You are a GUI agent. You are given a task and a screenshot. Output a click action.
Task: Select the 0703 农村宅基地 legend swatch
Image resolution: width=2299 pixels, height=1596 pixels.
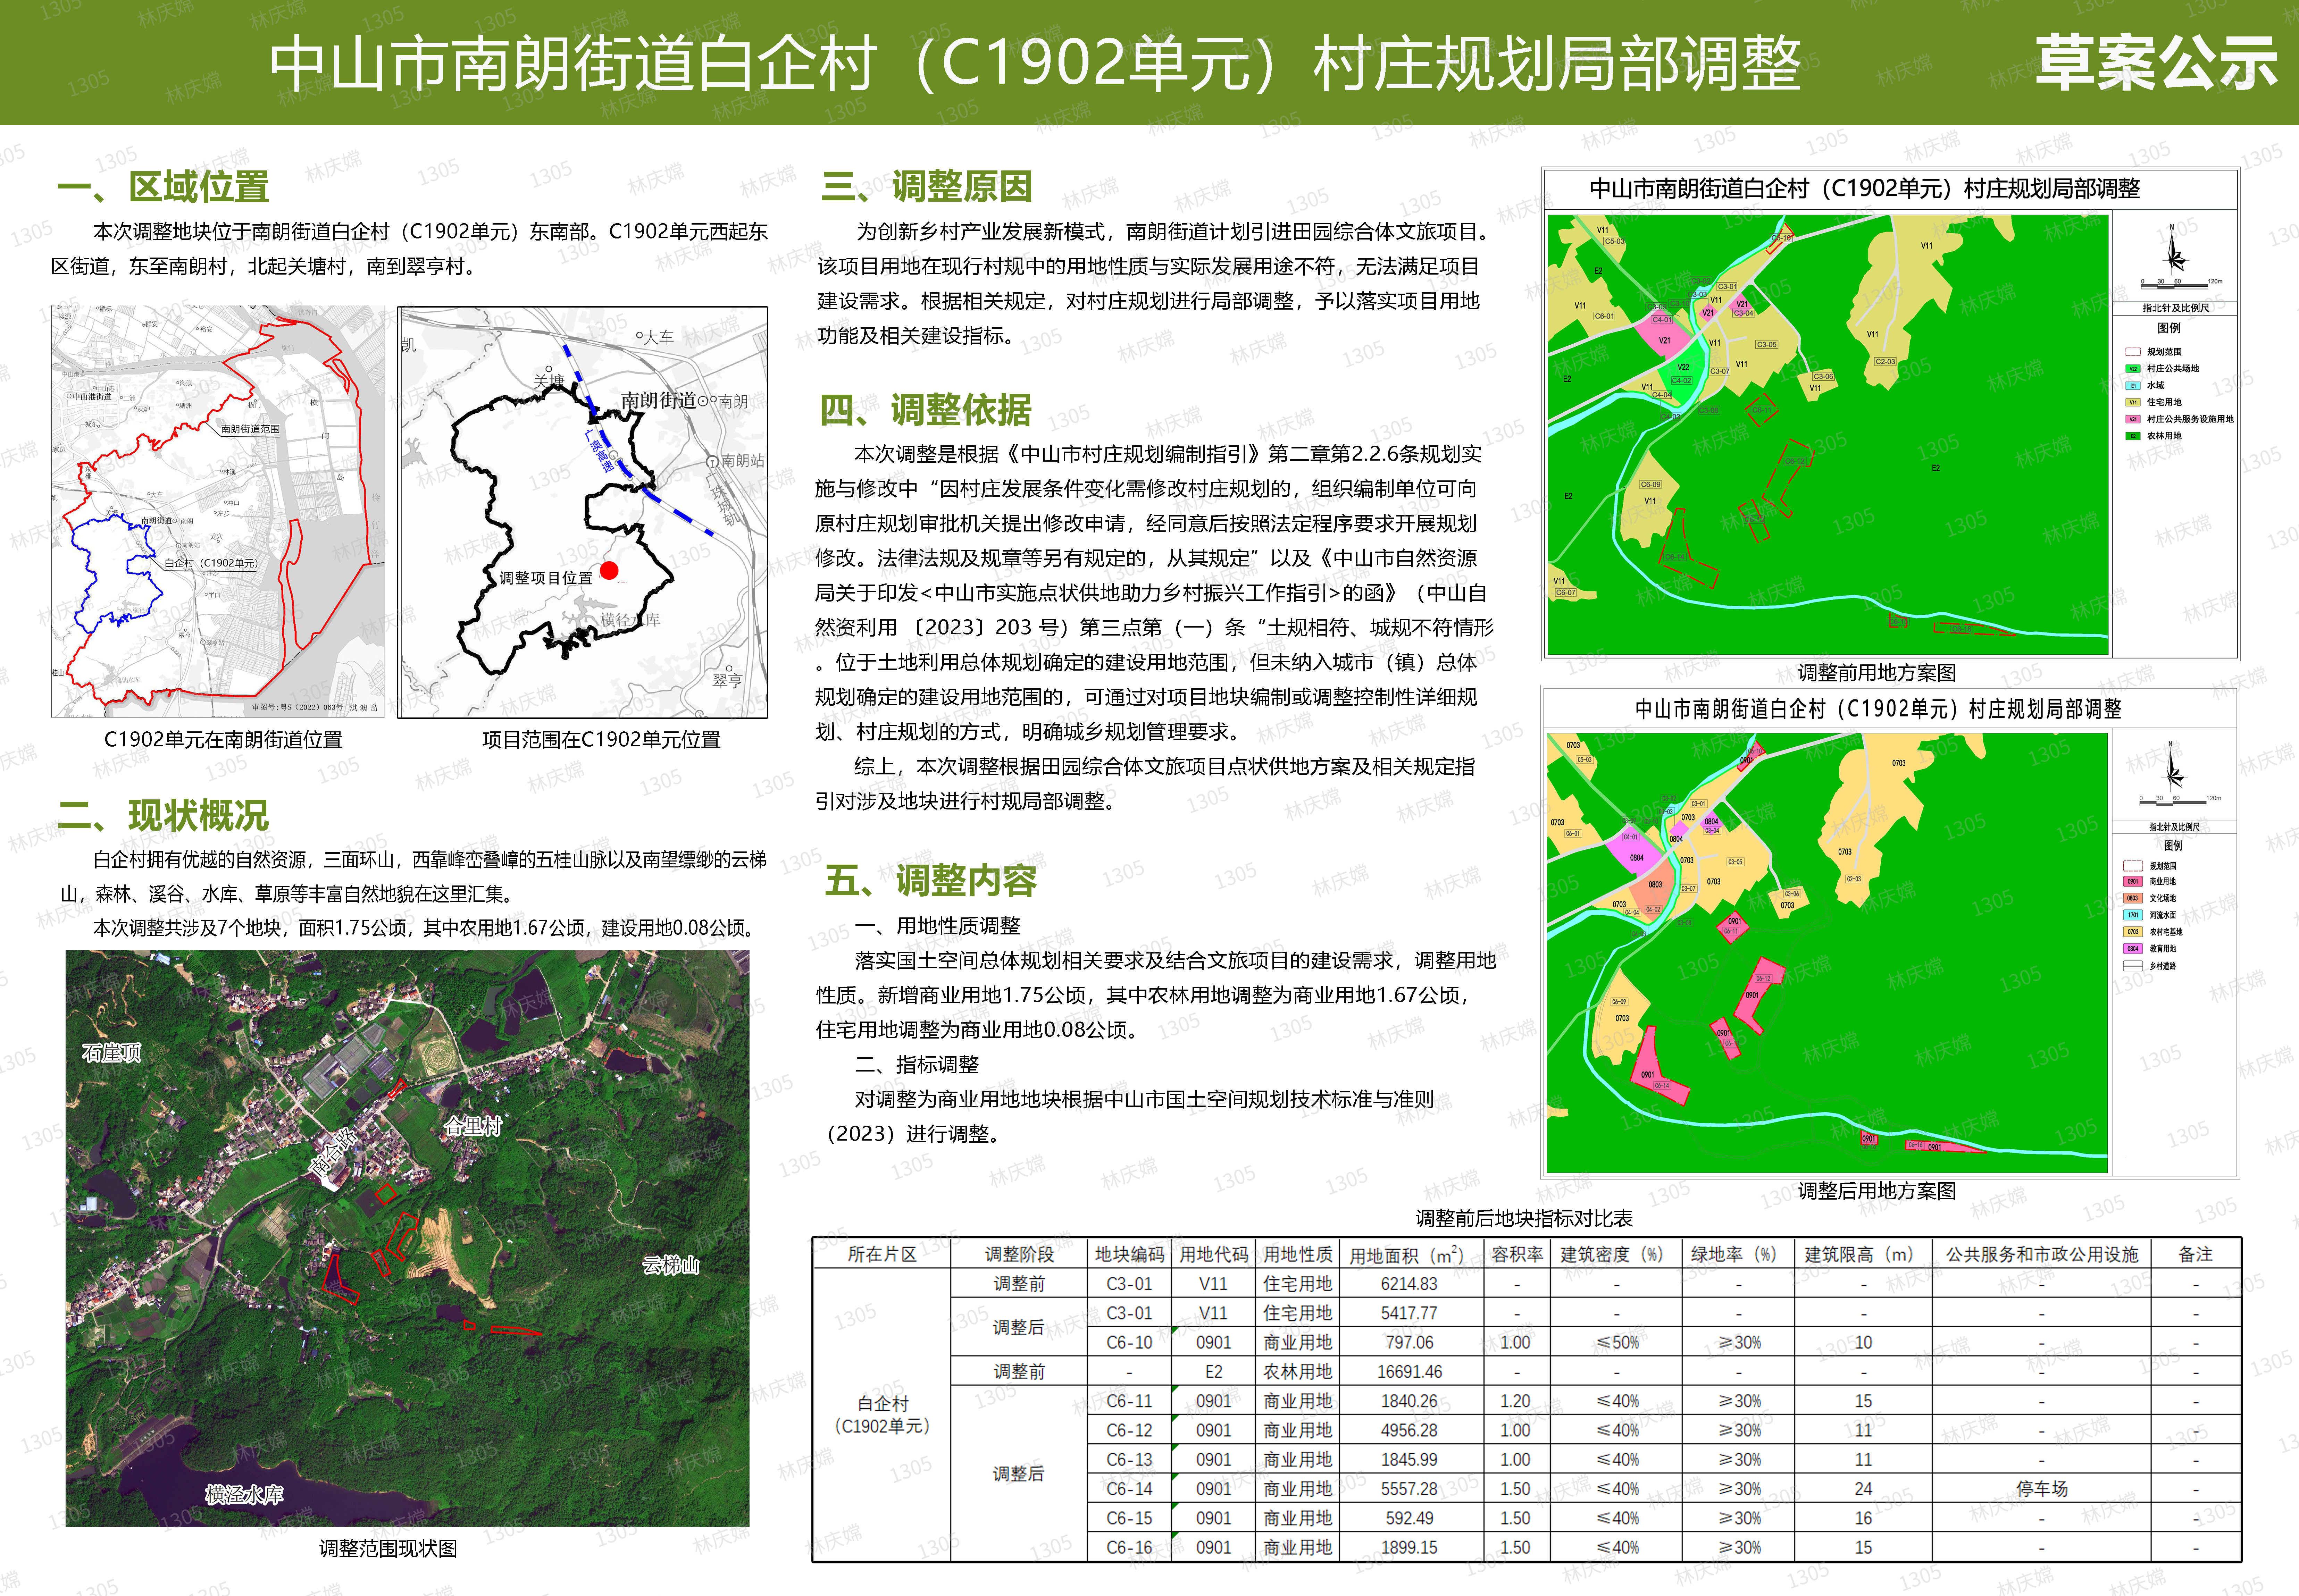click(2133, 932)
